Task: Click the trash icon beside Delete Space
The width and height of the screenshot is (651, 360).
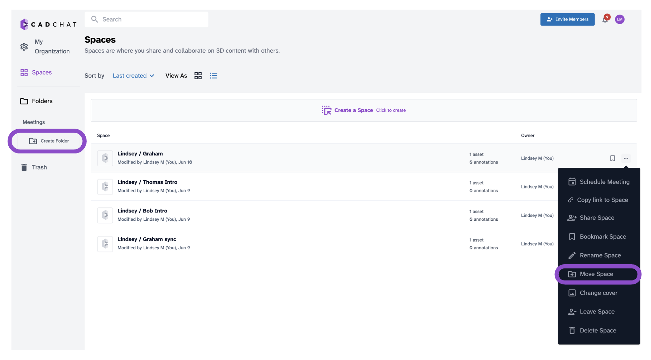Action: pos(572,330)
